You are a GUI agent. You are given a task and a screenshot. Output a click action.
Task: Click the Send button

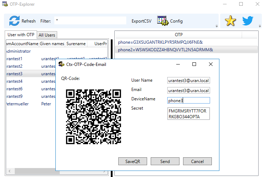165,161
